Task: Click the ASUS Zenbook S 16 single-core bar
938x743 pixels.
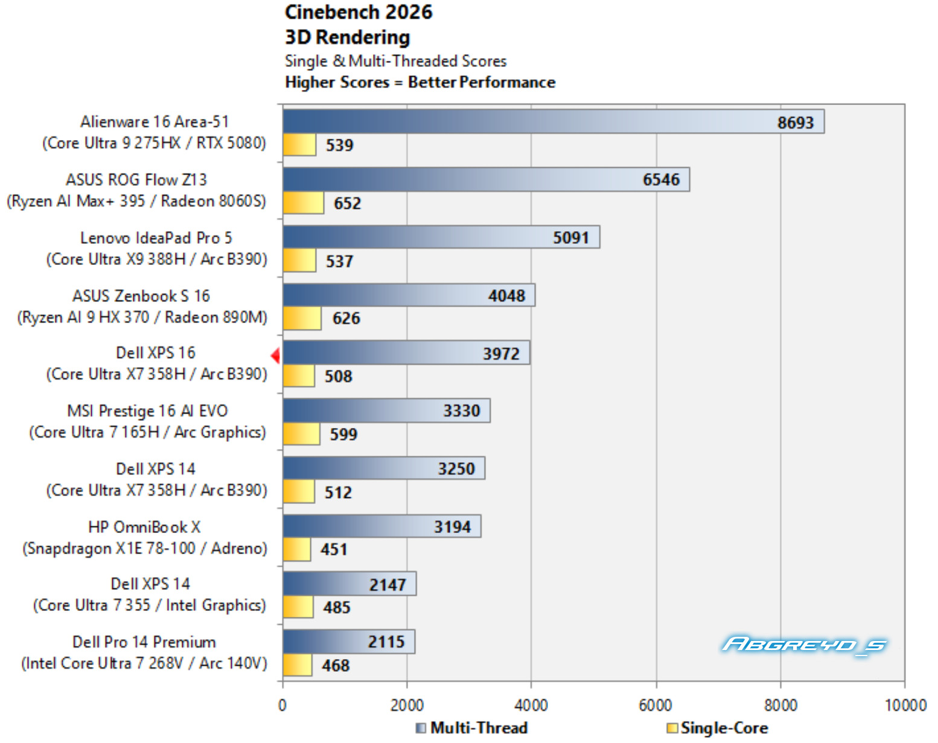Action: pyautogui.click(x=302, y=318)
